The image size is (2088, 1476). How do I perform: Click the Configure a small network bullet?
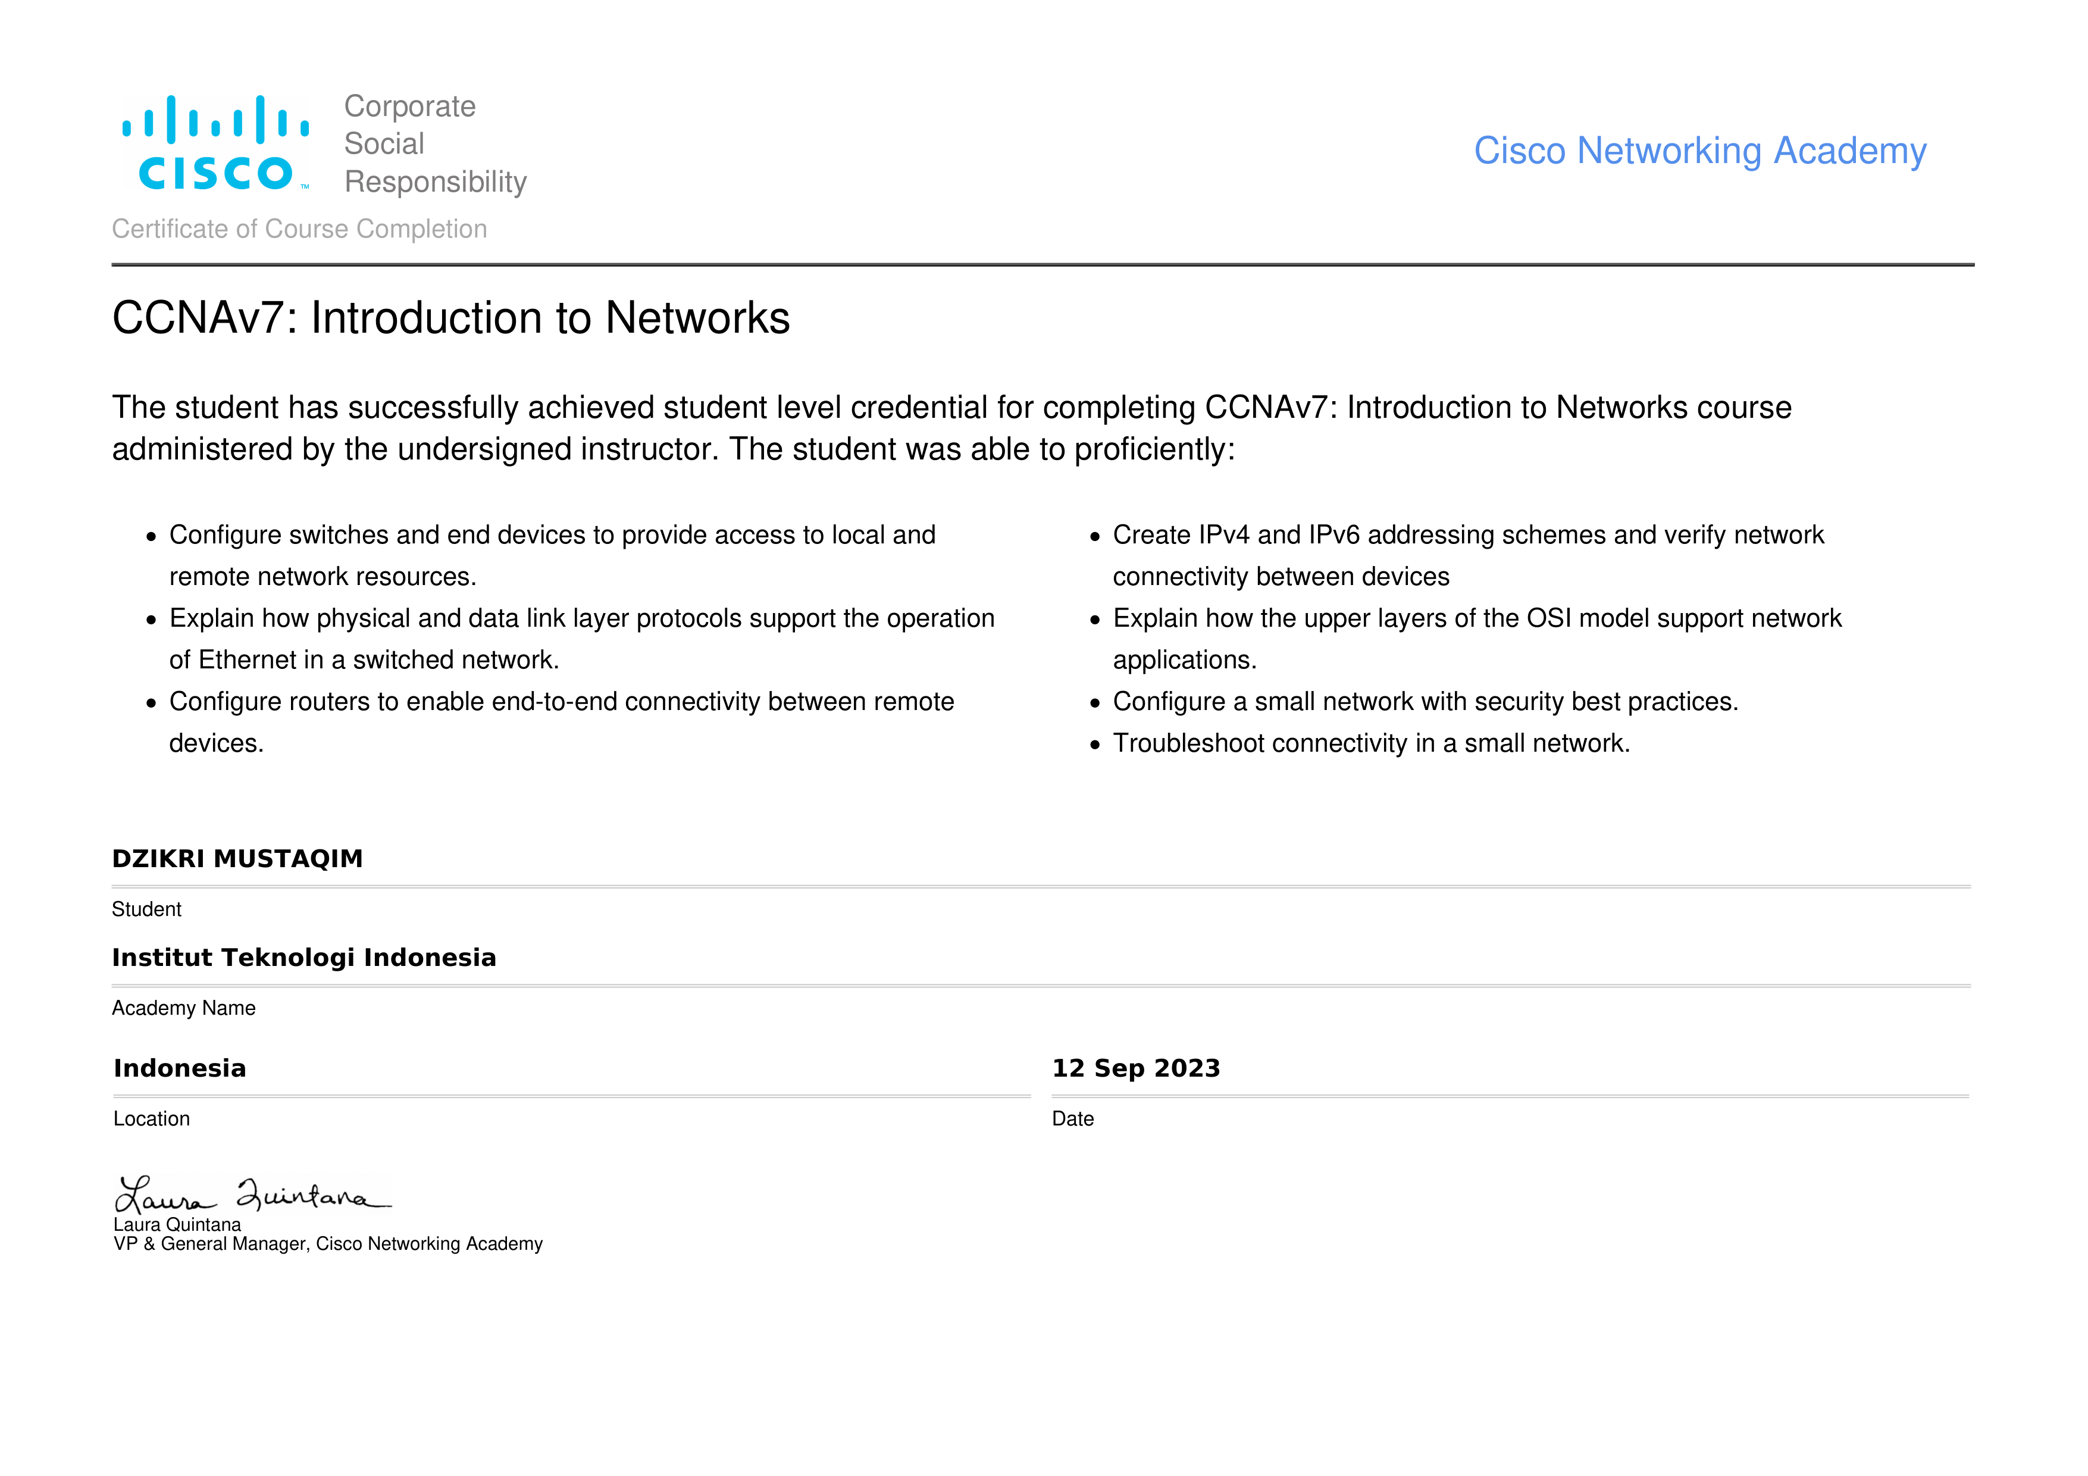[x=1424, y=701]
